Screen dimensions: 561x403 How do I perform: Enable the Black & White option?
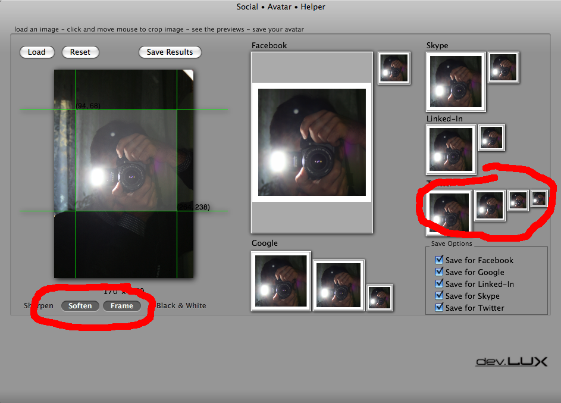coord(181,306)
